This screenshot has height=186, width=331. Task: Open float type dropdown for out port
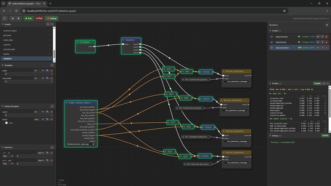(8, 164)
